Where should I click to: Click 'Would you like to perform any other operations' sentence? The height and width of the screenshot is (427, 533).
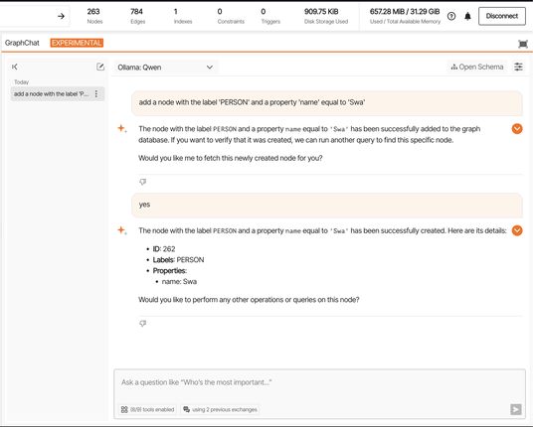coord(249,300)
